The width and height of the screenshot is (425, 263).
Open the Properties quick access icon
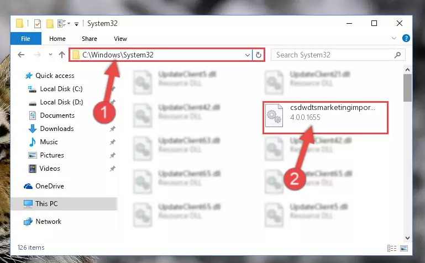[38, 24]
